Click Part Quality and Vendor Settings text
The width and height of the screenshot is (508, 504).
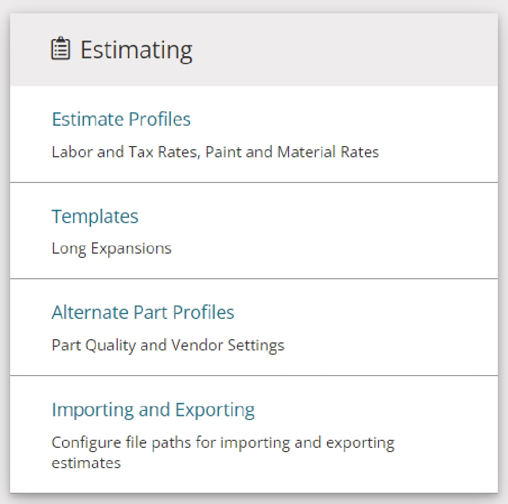tap(168, 345)
